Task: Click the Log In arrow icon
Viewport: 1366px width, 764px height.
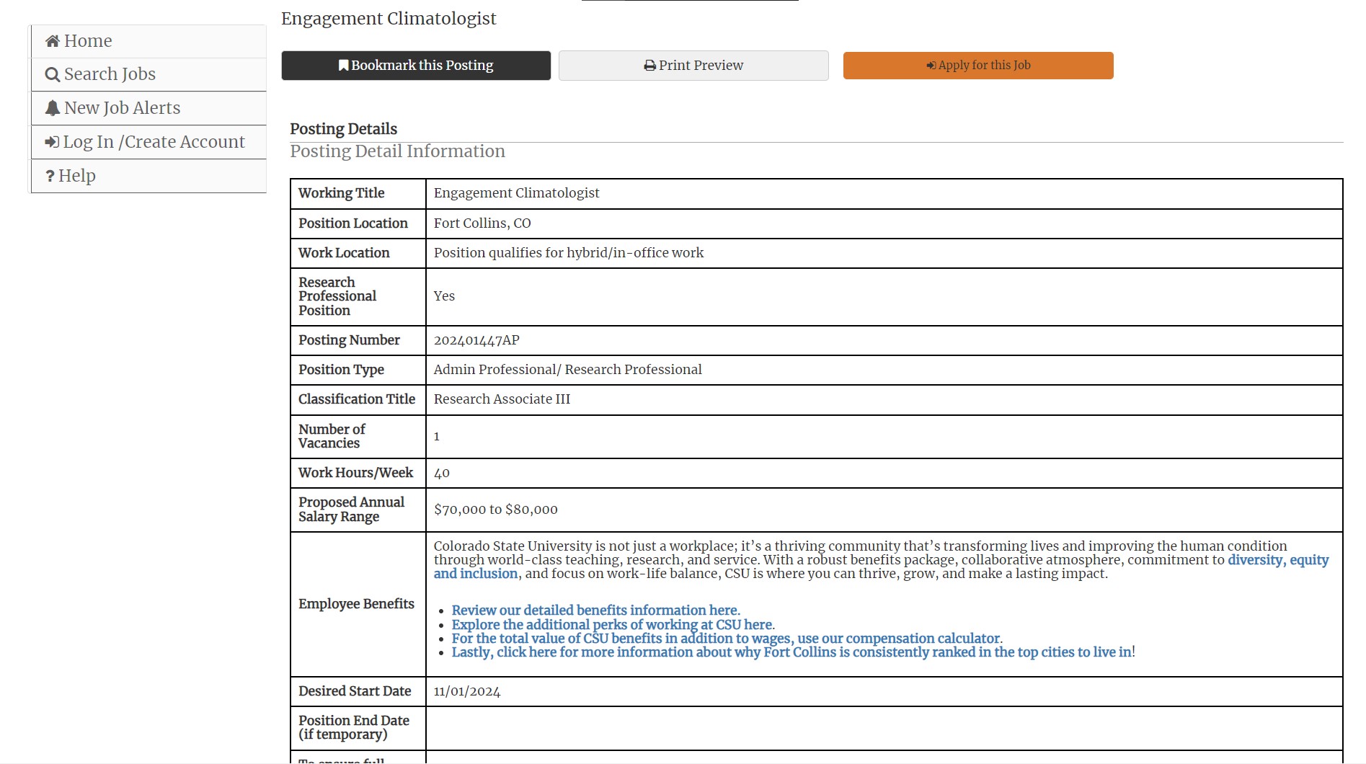Action: click(x=52, y=142)
